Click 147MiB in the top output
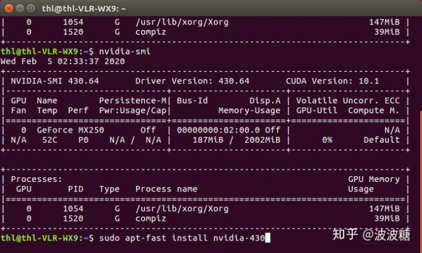Viewport: 422px width, 253px height. tap(384, 22)
